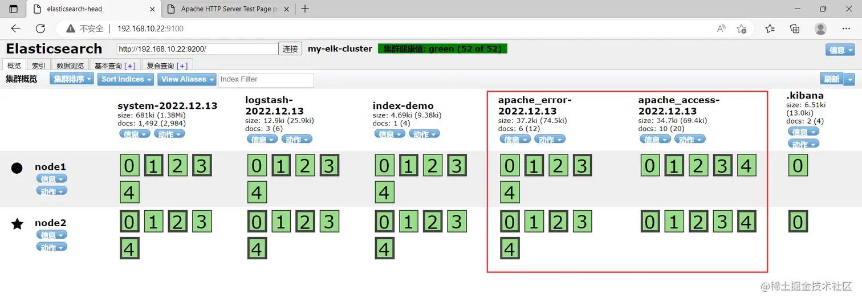Image resolution: width=862 pixels, height=302 pixels.
Task: Open 信息 menu for node2
Action: click(52, 235)
